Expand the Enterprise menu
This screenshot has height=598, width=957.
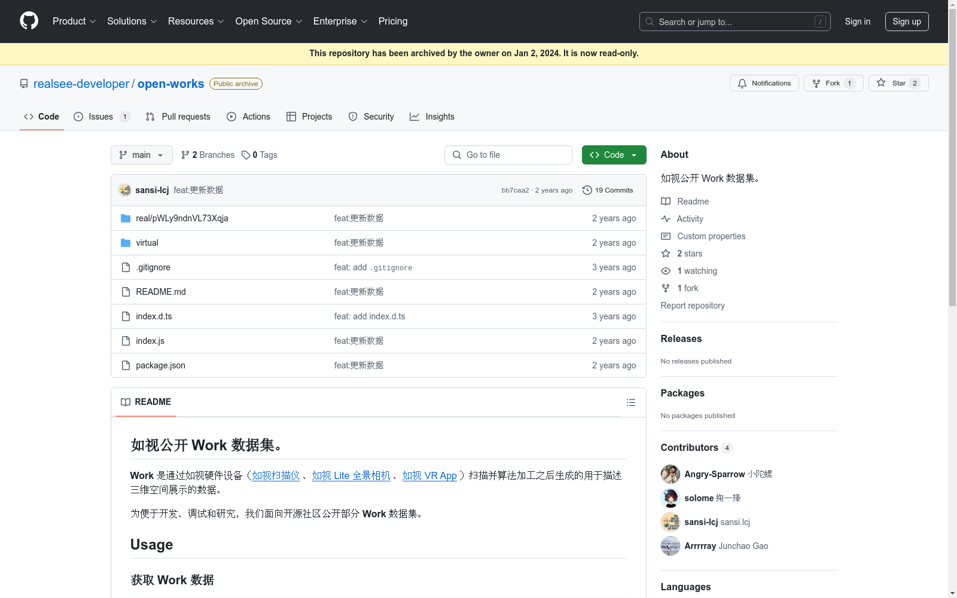coord(340,21)
